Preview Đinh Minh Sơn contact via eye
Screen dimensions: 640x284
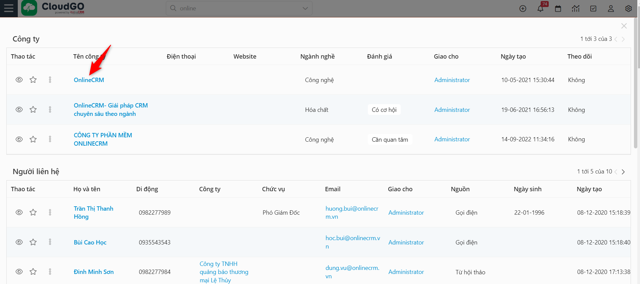tap(19, 272)
